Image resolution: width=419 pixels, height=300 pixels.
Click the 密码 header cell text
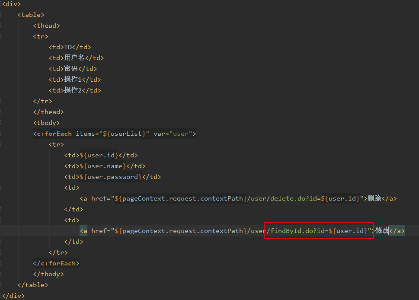[71, 69]
